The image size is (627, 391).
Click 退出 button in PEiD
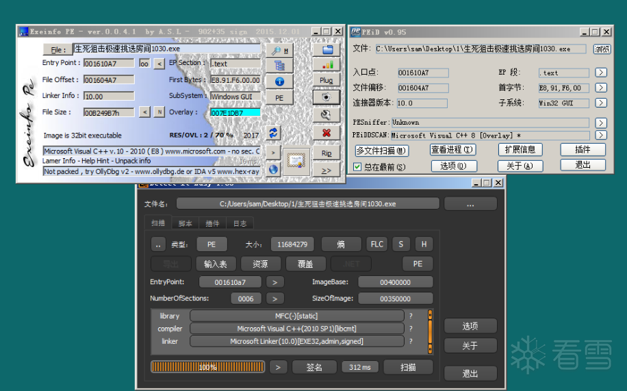[583, 165]
